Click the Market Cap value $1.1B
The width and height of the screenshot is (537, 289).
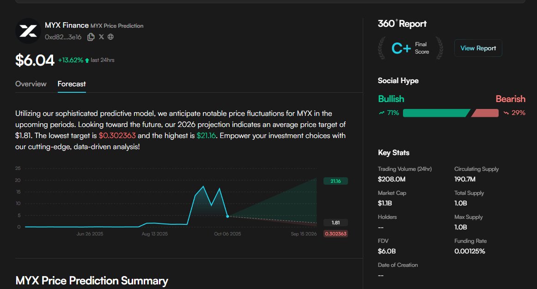385,203
